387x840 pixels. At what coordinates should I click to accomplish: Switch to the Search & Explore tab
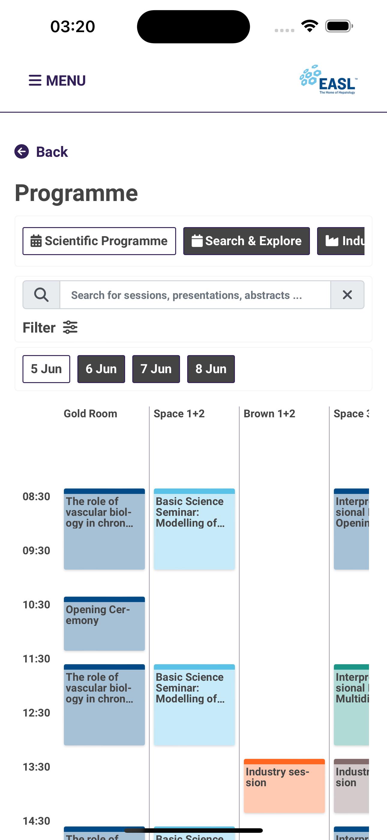[247, 241]
